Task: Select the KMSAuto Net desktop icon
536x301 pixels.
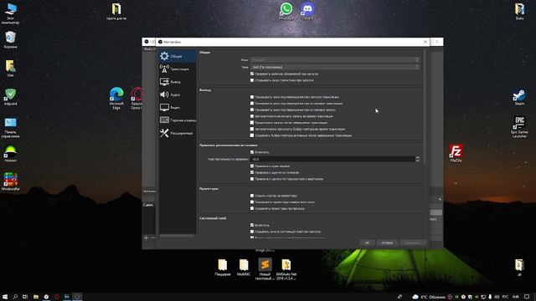Action: pos(286,269)
